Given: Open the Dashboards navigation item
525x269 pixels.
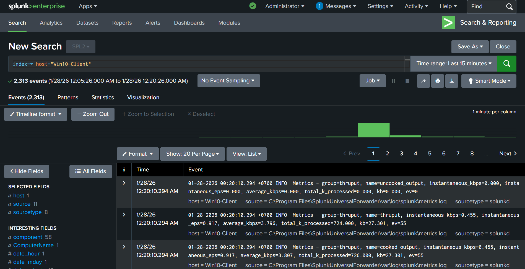Looking at the screenshot, I should click(189, 23).
